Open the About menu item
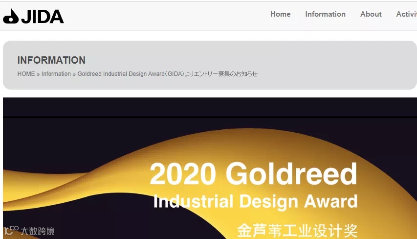This screenshot has width=417, height=239. click(x=371, y=14)
